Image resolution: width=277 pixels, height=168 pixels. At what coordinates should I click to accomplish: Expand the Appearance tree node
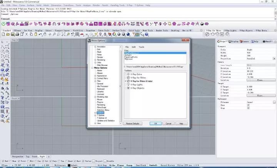pyautogui.click(x=95, y=76)
